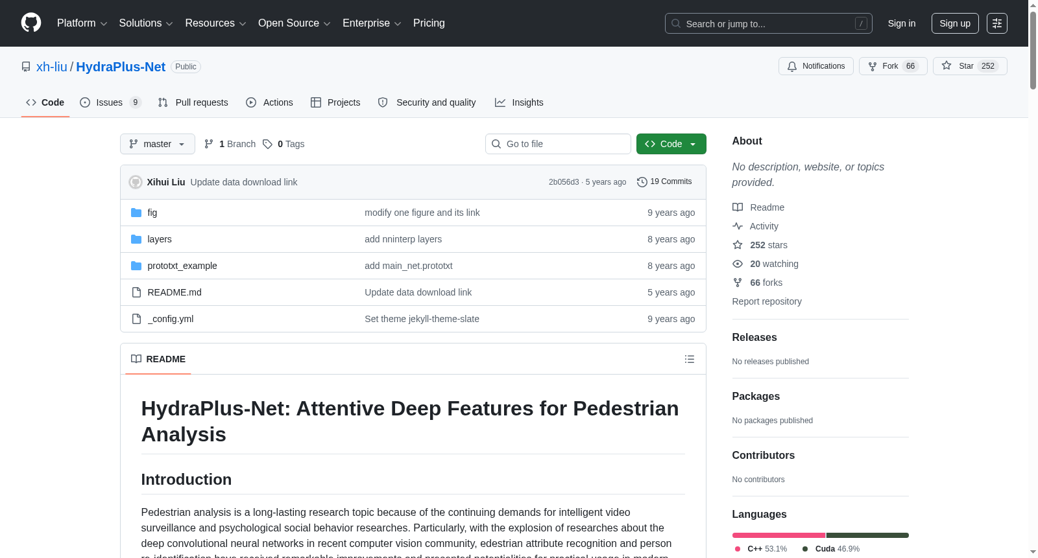The width and height of the screenshot is (1038, 558).
Task: Create an account with Sign up
Action: (x=955, y=23)
